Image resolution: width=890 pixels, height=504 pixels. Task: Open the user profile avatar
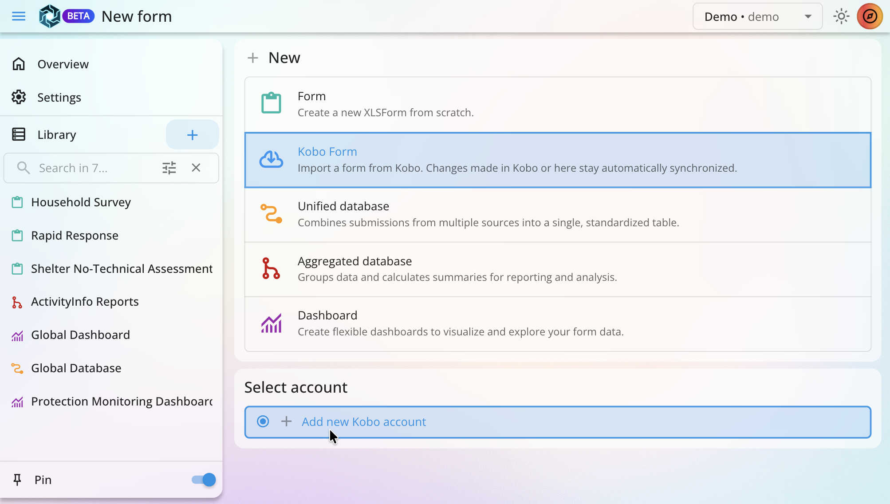pyautogui.click(x=870, y=16)
